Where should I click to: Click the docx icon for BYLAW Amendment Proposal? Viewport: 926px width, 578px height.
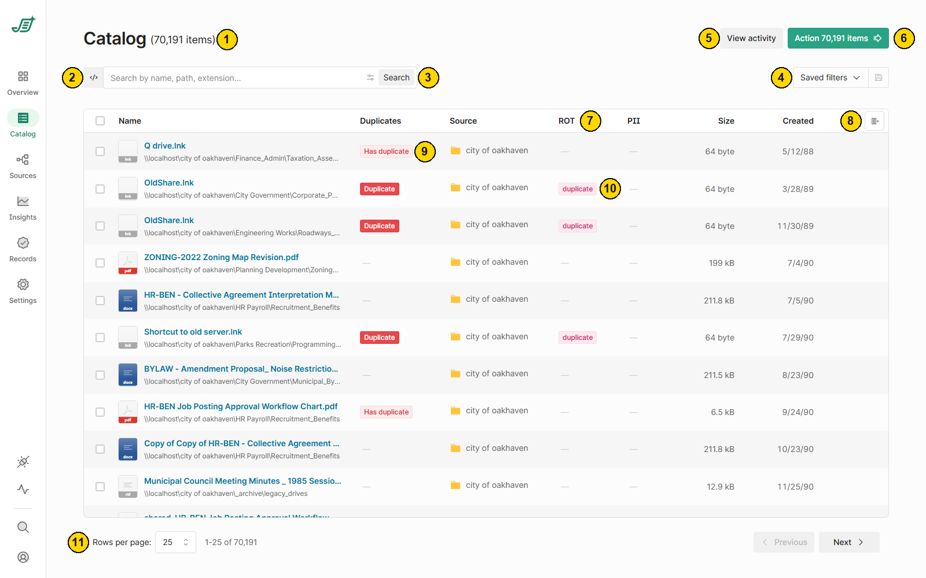pyautogui.click(x=128, y=375)
